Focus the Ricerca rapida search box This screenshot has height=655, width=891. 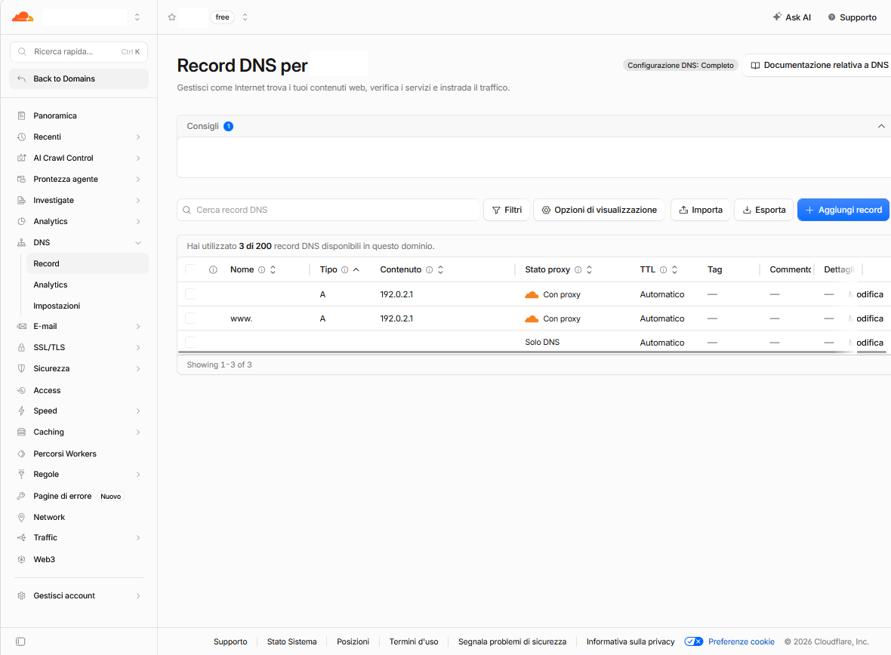tap(79, 52)
